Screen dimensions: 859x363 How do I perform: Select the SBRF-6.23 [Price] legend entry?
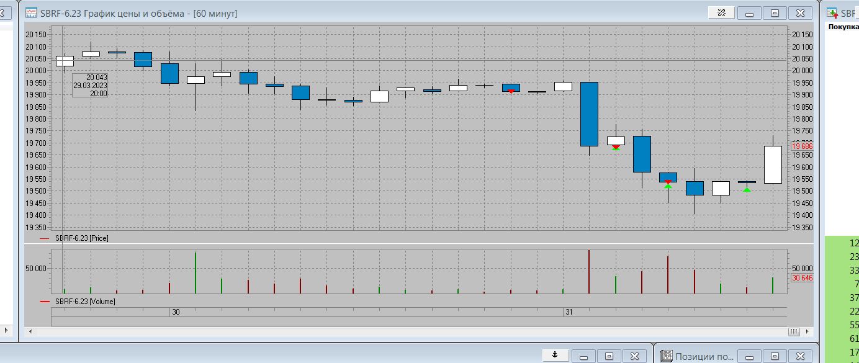pyautogui.click(x=74, y=238)
